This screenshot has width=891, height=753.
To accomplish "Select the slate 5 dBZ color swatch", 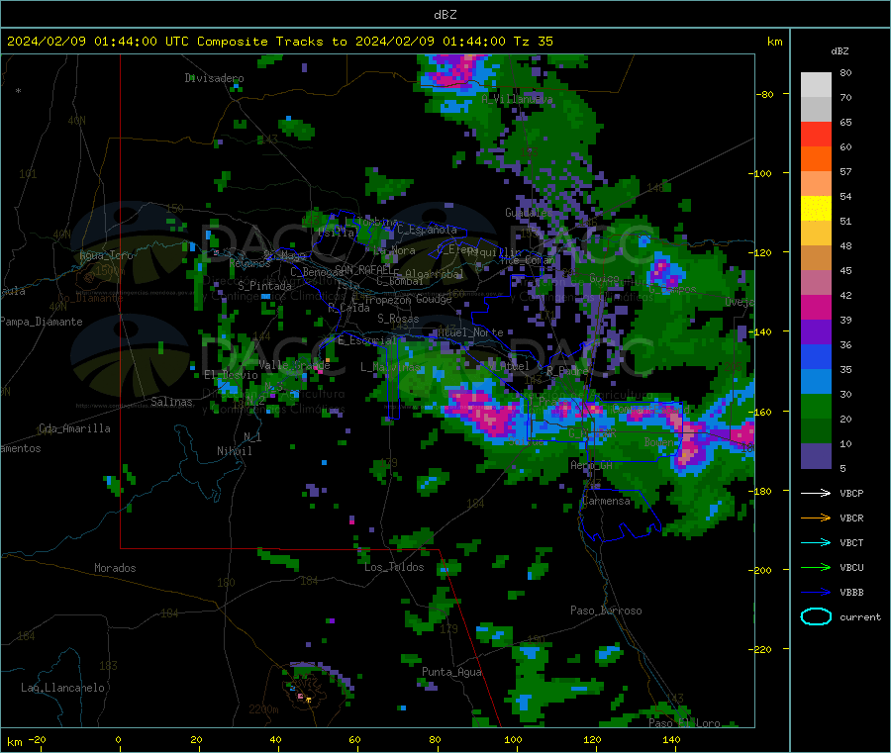I will click(x=816, y=456).
